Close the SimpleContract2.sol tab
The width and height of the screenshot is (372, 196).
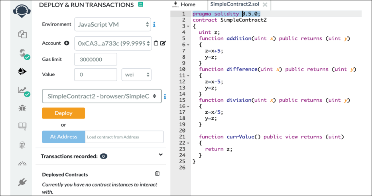click(265, 4)
